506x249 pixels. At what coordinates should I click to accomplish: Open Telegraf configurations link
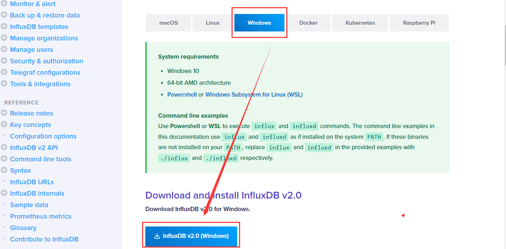click(x=45, y=73)
